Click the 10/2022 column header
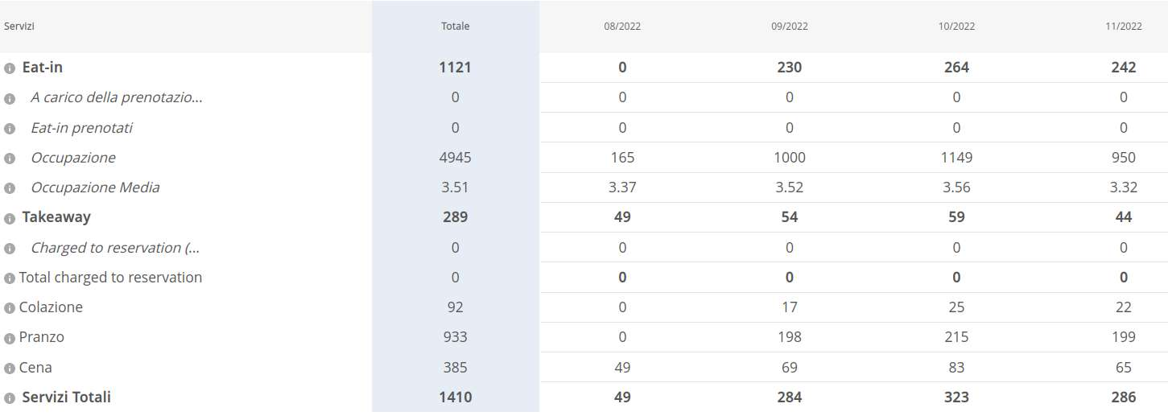The width and height of the screenshot is (1168, 416). 956,26
